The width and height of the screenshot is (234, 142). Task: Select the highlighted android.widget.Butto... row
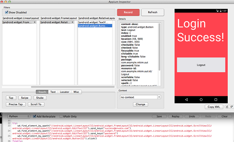point(95,26)
